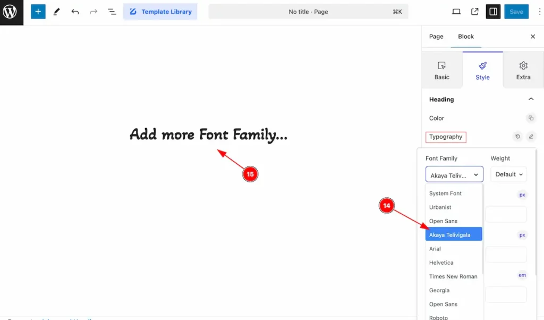Open the Extra settings tab
544x320 pixels.
coord(523,71)
